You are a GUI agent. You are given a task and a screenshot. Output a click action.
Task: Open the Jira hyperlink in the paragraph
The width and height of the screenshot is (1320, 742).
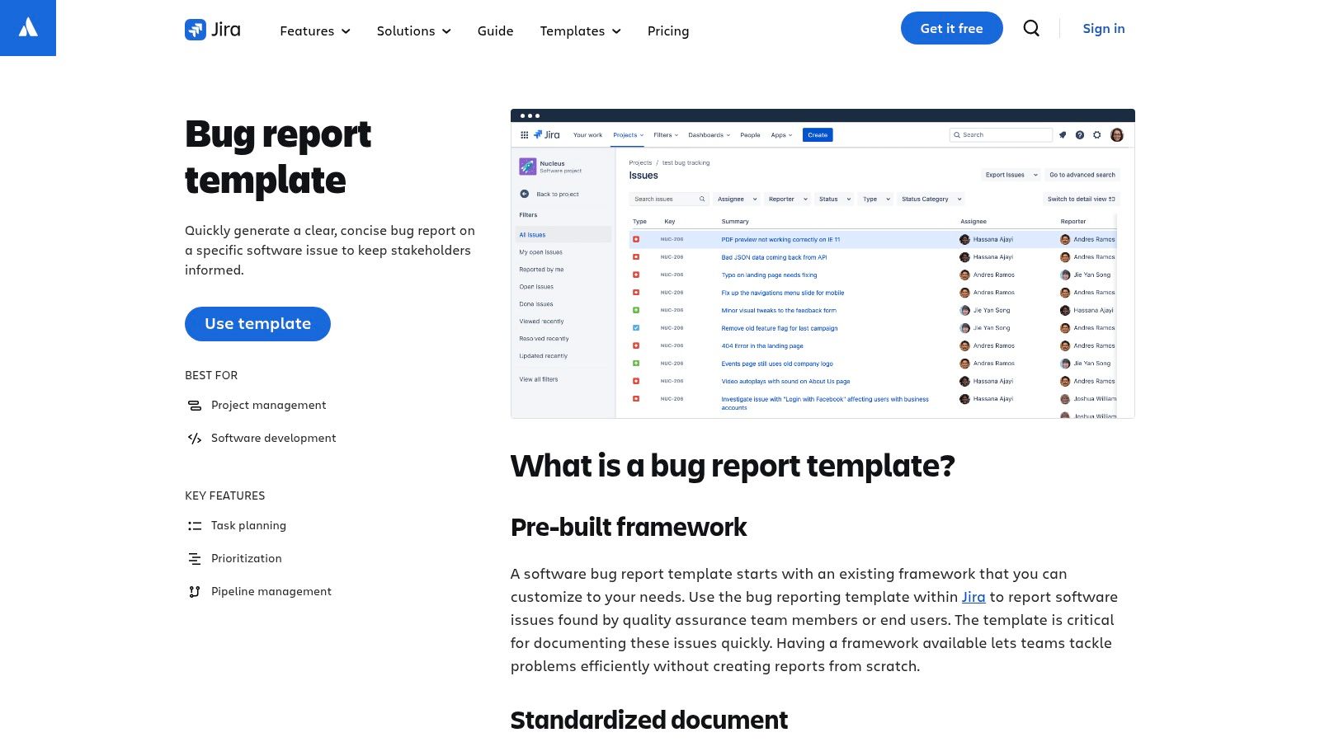(973, 596)
